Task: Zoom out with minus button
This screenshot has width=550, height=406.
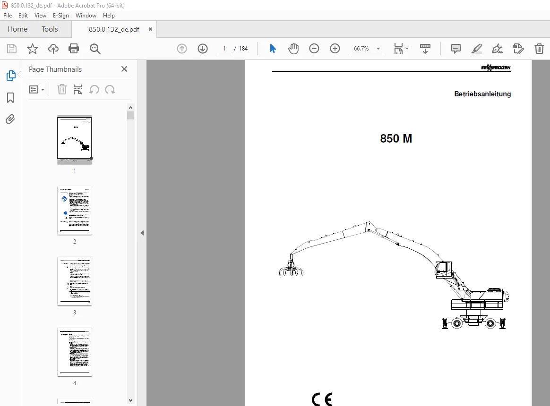Action: point(314,49)
